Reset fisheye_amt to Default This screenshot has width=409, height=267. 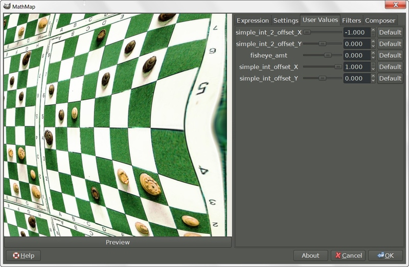coord(390,55)
